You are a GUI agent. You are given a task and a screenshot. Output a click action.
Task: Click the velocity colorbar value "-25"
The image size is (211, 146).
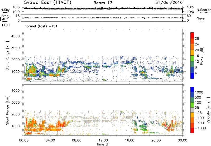click(198, 113)
